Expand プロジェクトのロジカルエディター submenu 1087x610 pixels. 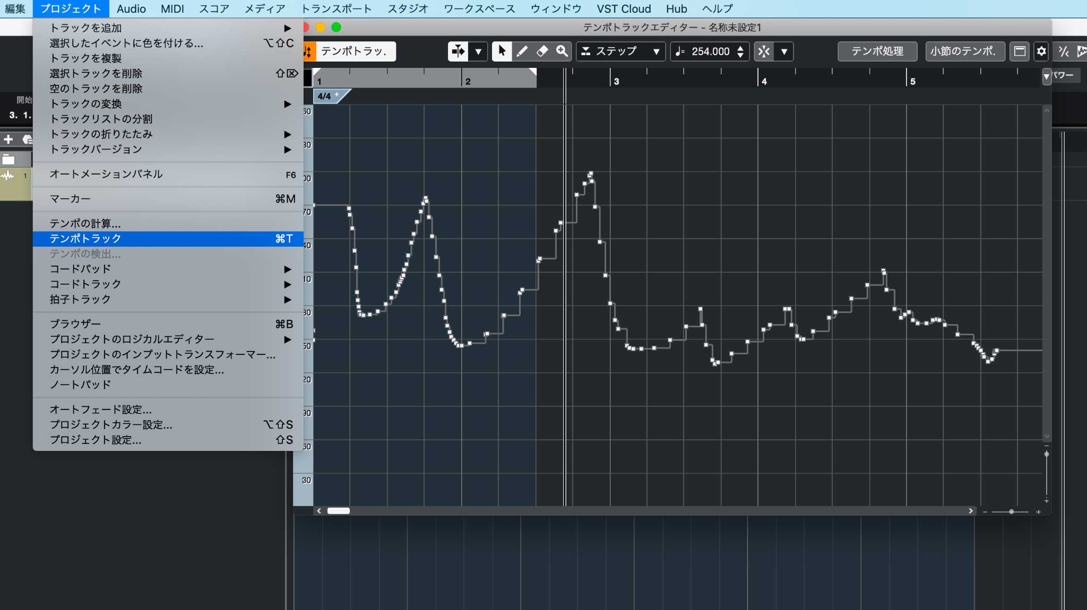point(168,339)
